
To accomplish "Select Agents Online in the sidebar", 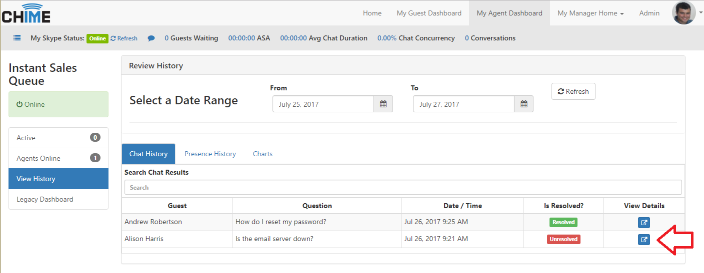I will 58,158.
